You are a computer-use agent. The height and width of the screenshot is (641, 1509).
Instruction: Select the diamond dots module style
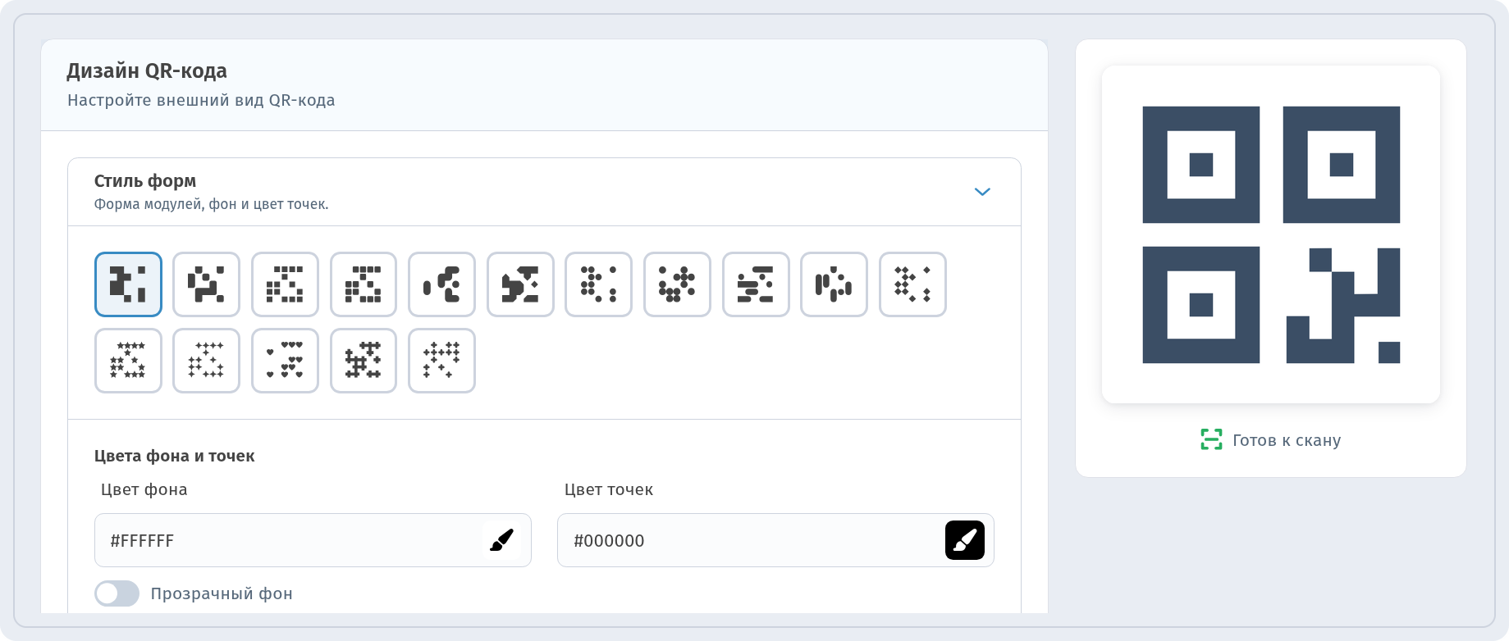tap(912, 284)
